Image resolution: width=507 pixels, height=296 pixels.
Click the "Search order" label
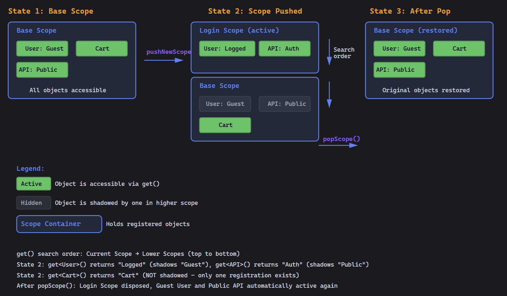click(x=344, y=53)
